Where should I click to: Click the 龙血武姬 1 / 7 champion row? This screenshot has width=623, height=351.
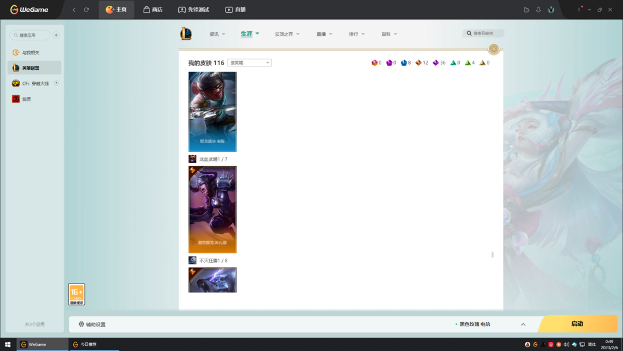click(x=208, y=159)
